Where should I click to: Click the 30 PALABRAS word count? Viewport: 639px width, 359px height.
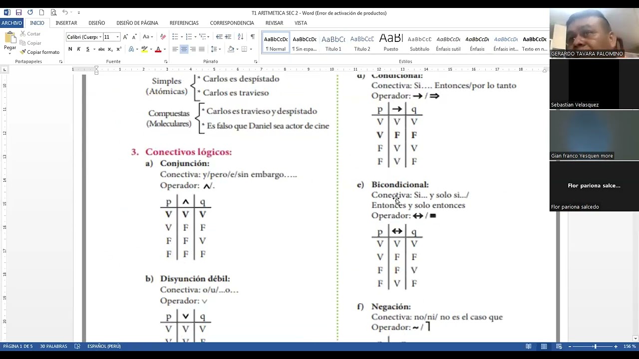53,347
